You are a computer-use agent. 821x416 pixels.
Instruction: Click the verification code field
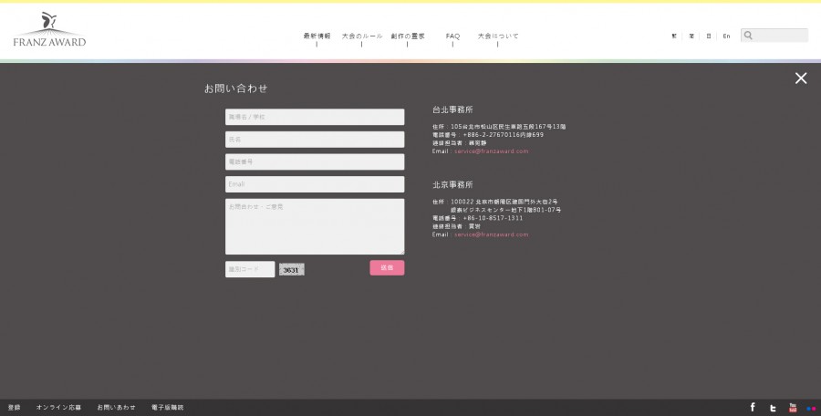[x=250, y=269]
